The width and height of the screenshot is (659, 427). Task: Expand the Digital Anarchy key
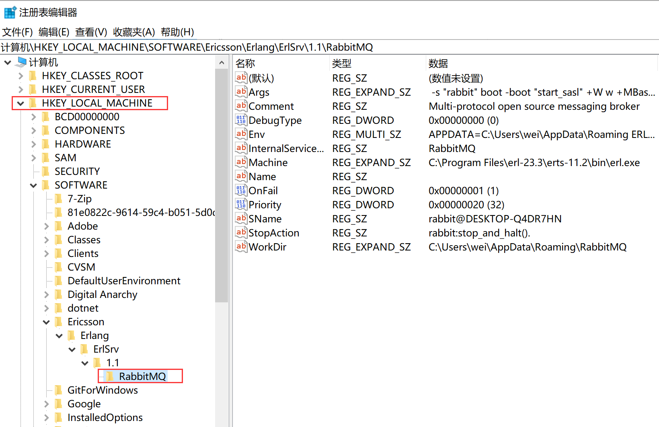(x=46, y=295)
